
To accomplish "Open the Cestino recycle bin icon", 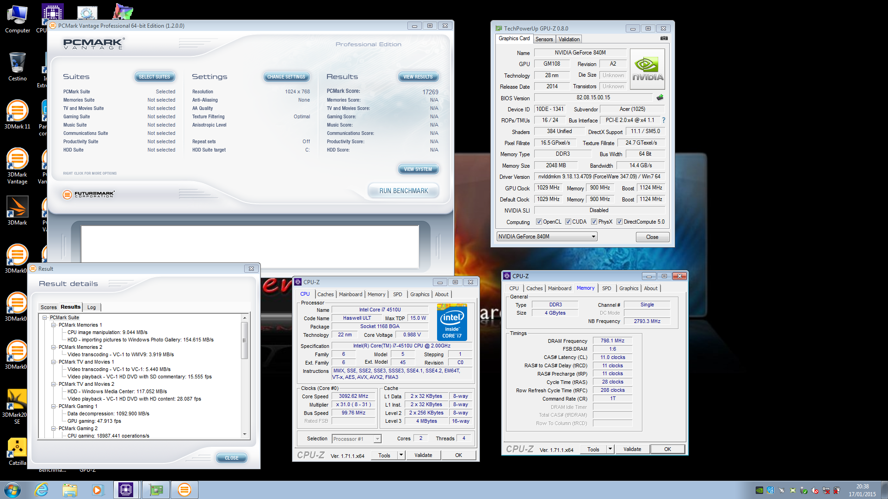I will (18, 67).
